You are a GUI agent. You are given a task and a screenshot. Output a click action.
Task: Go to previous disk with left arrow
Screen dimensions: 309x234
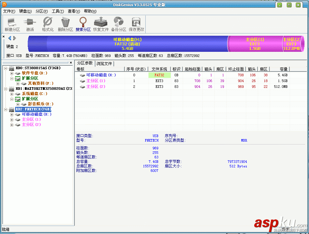[x=10, y=38]
